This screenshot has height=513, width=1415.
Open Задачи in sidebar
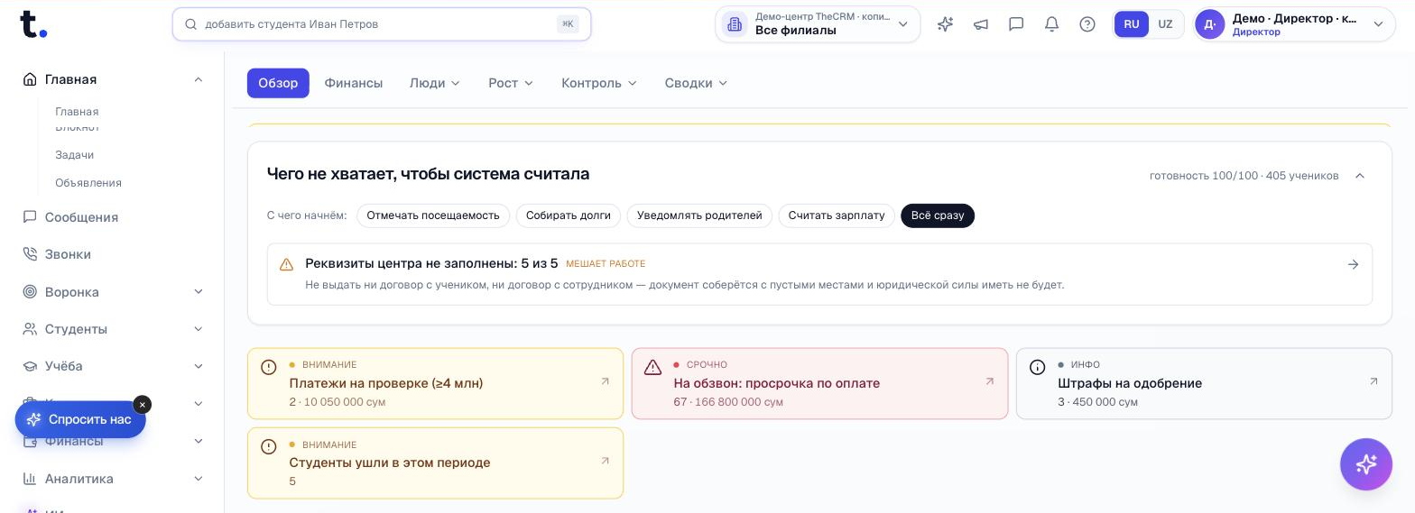75,155
